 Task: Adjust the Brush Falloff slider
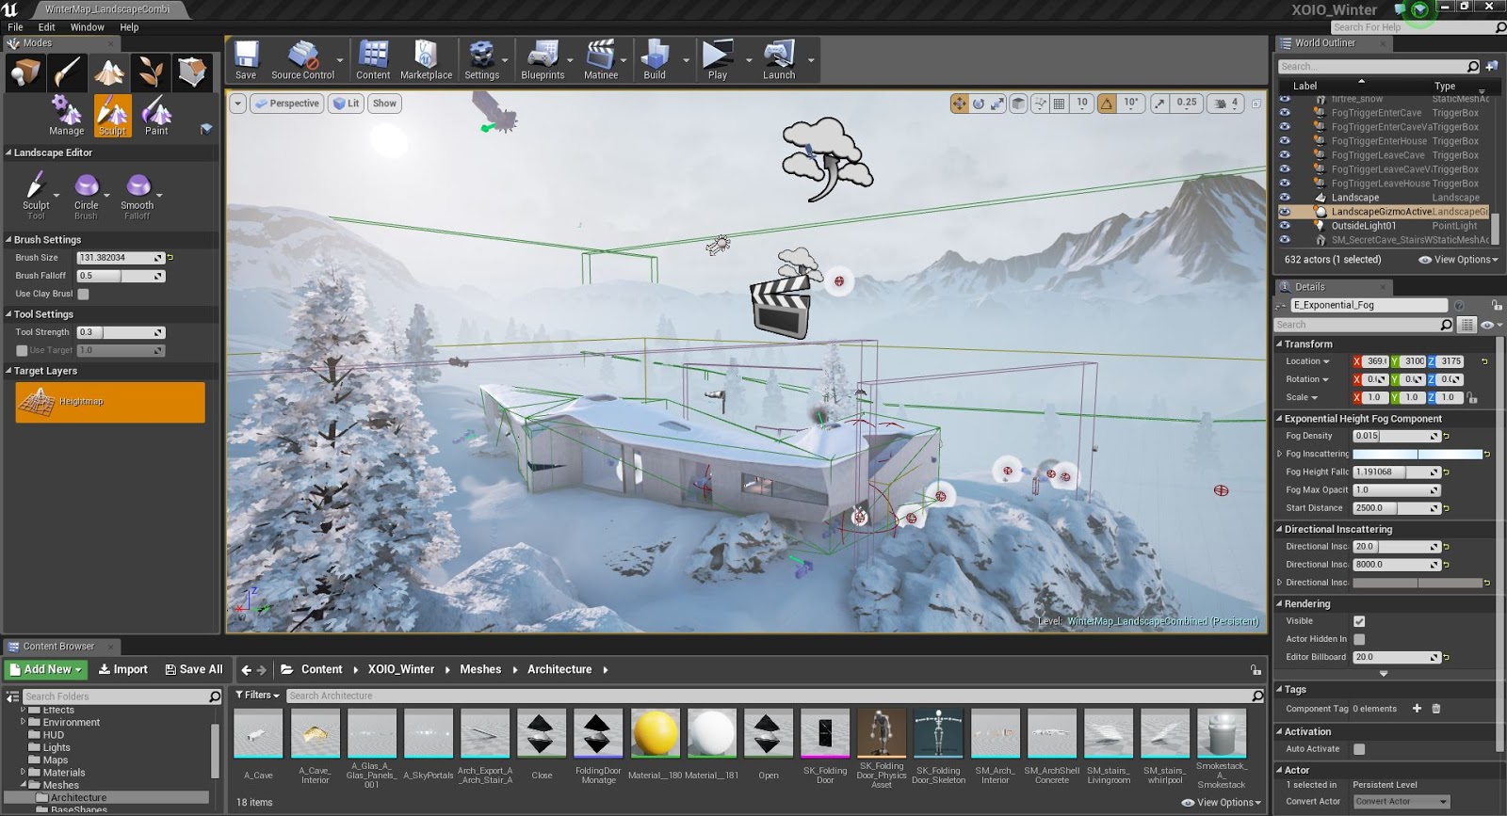(121, 276)
